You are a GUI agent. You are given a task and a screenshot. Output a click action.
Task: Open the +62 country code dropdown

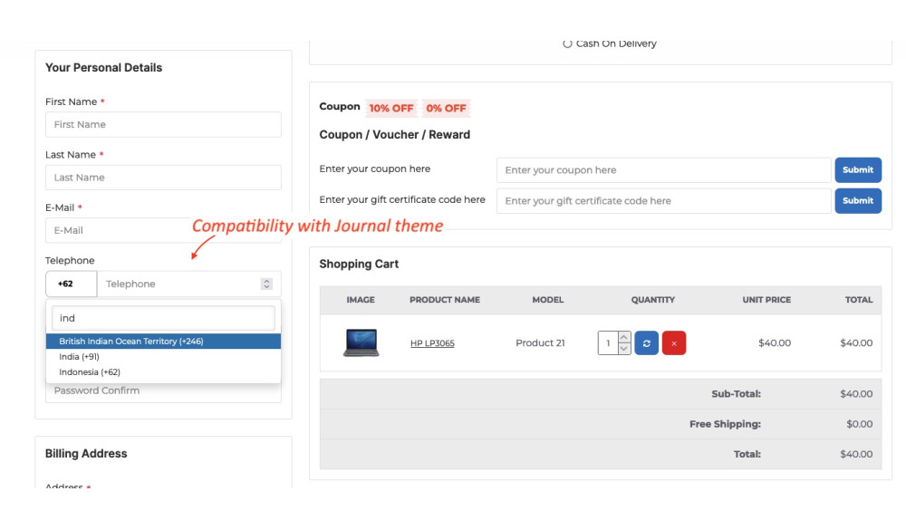71,284
